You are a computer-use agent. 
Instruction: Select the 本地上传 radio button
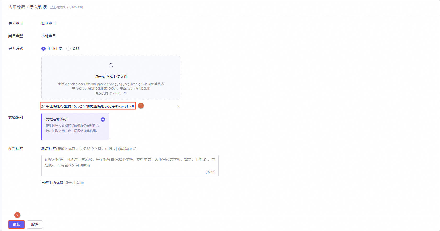[43, 49]
